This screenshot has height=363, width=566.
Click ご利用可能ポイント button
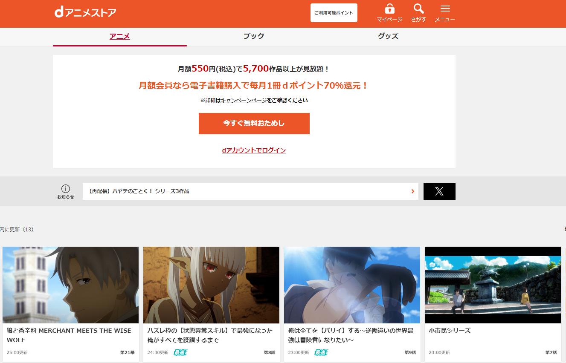334,13
